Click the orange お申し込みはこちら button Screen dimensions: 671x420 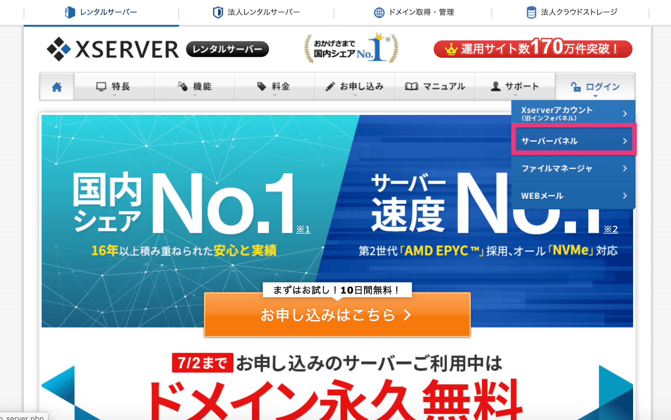click(337, 315)
